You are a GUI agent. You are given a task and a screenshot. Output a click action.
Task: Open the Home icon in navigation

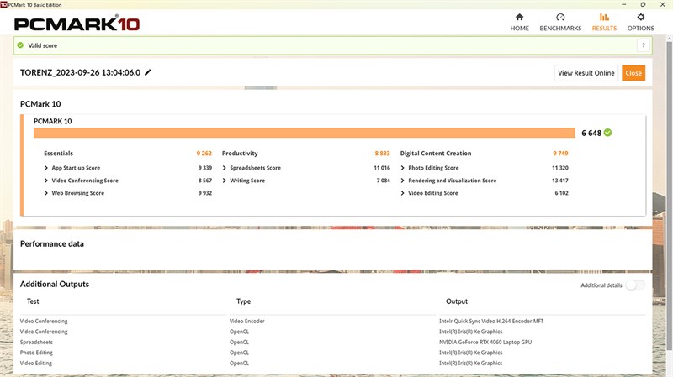tap(519, 17)
